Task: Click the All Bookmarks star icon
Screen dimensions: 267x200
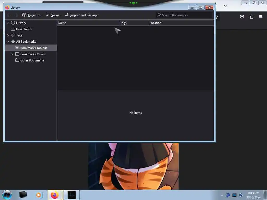Action: click(13, 41)
